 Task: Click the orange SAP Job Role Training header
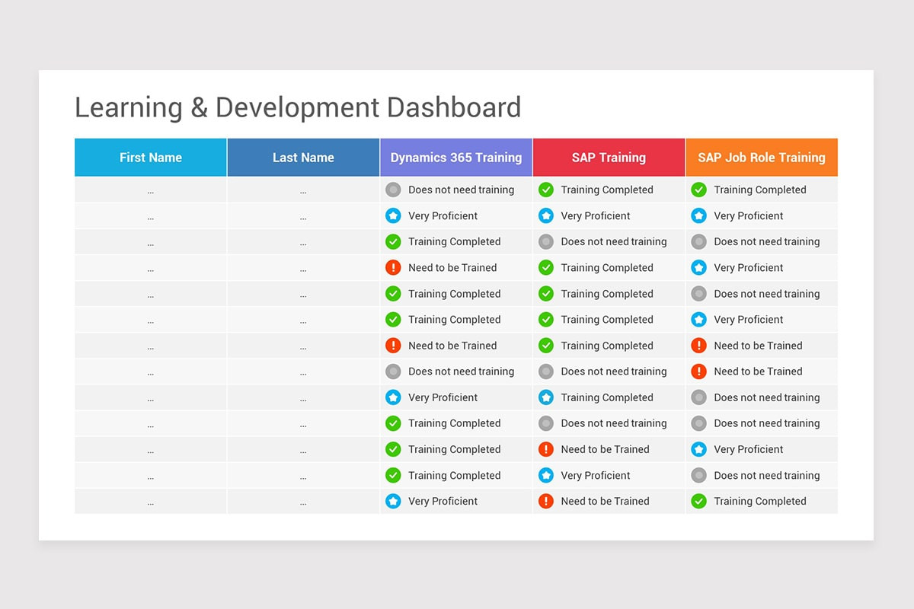[x=762, y=158]
